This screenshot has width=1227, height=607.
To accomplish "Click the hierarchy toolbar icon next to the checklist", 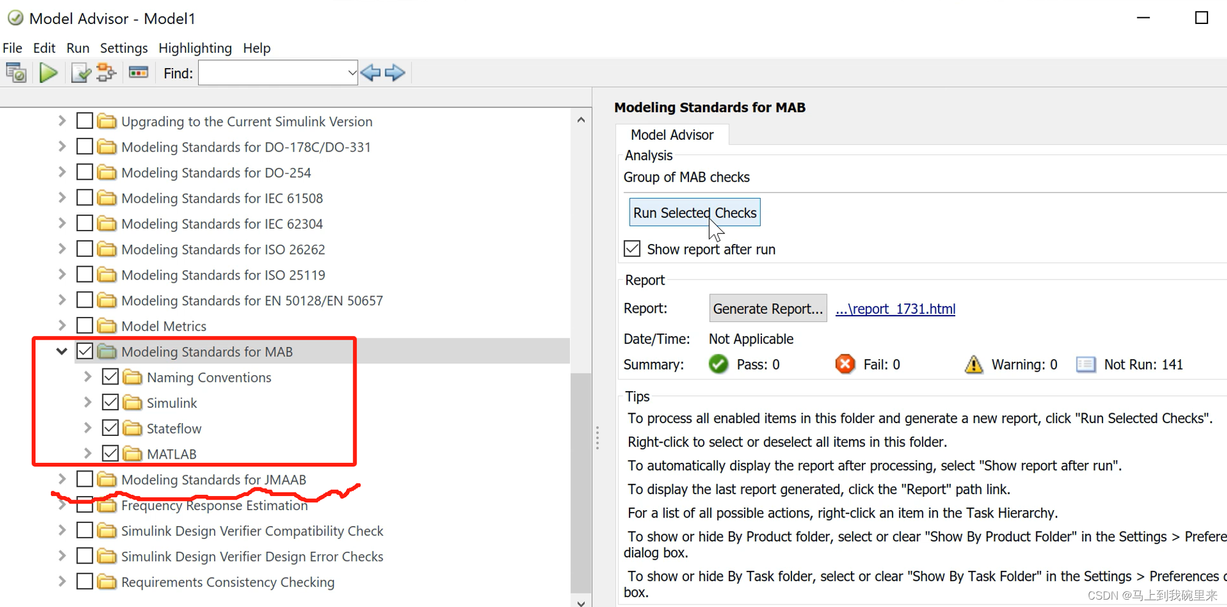I will (x=106, y=73).
